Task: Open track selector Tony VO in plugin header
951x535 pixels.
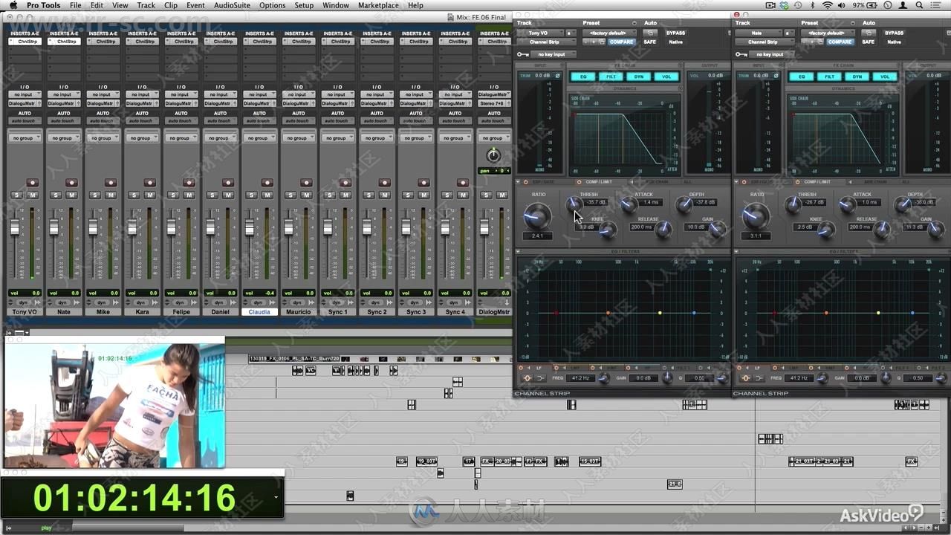Action: click(x=540, y=33)
